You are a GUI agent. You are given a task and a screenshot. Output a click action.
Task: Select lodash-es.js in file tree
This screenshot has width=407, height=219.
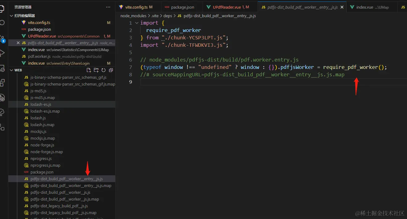point(62,104)
